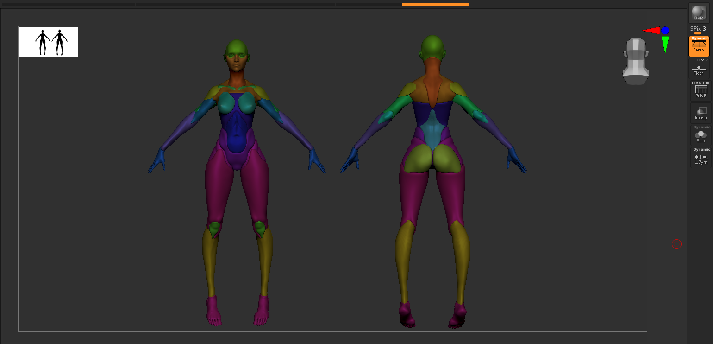The image size is (713, 344).
Task: Enable the Y axis on Floor
Action: pyautogui.click(x=702, y=60)
